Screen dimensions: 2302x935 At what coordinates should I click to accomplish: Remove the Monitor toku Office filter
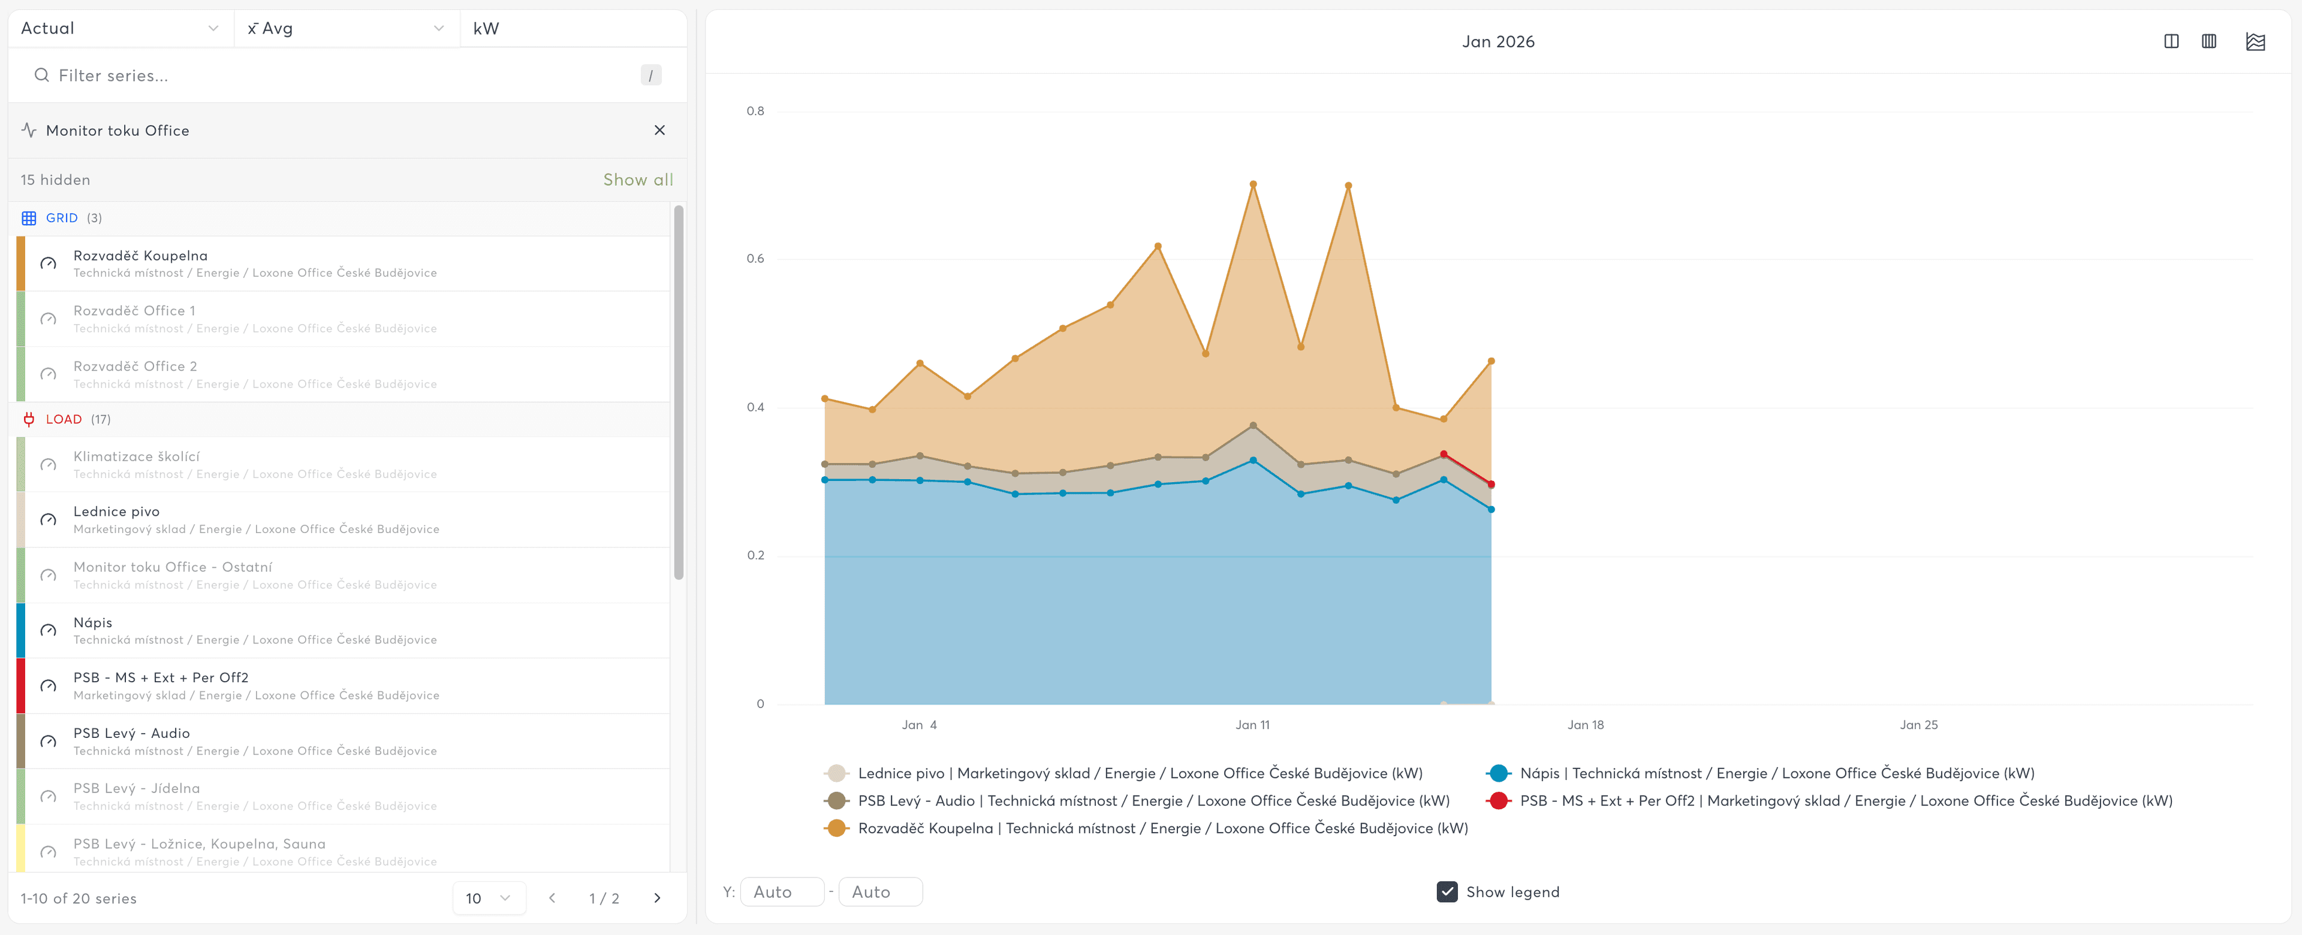point(659,131)
